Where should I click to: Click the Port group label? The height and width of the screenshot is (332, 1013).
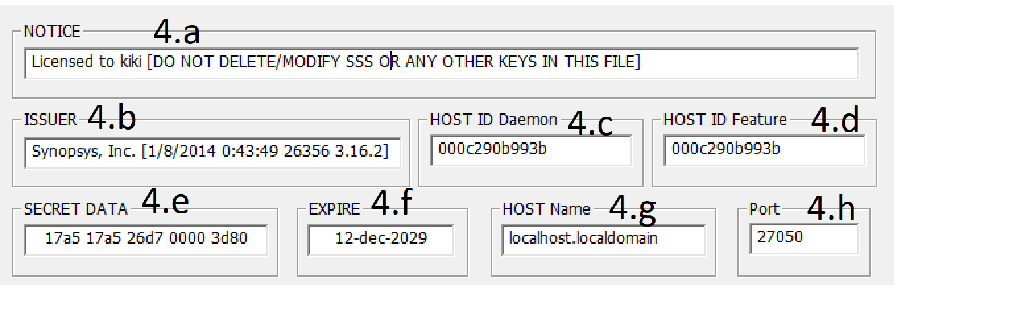click(764, 209)
